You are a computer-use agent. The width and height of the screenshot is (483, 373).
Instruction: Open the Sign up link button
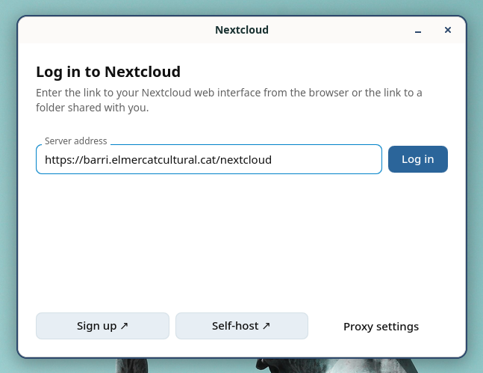point(102,326)
